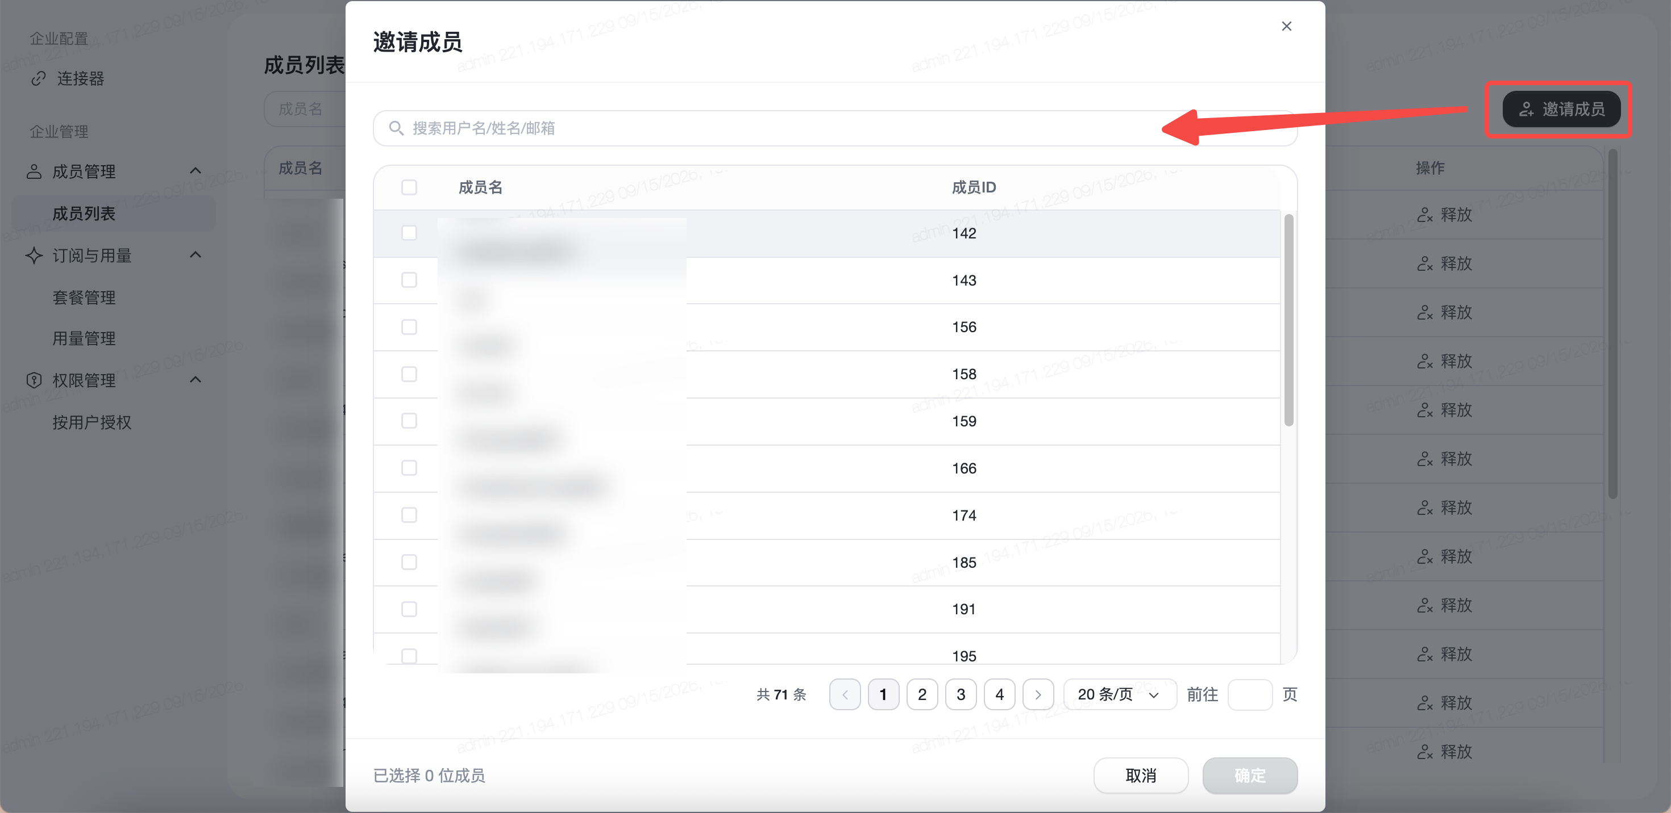
Task: Open 用量管理 in the sidebar
Action: click(84, 338)
